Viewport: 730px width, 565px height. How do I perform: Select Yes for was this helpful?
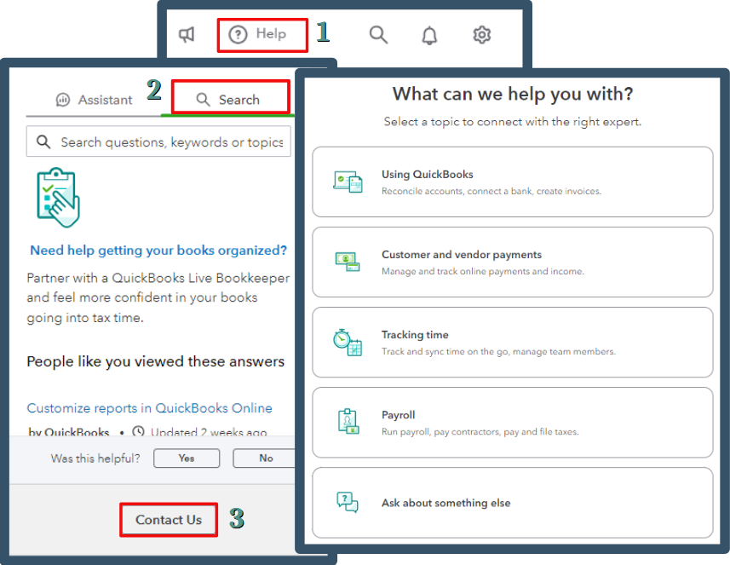[x=186, y=458]
